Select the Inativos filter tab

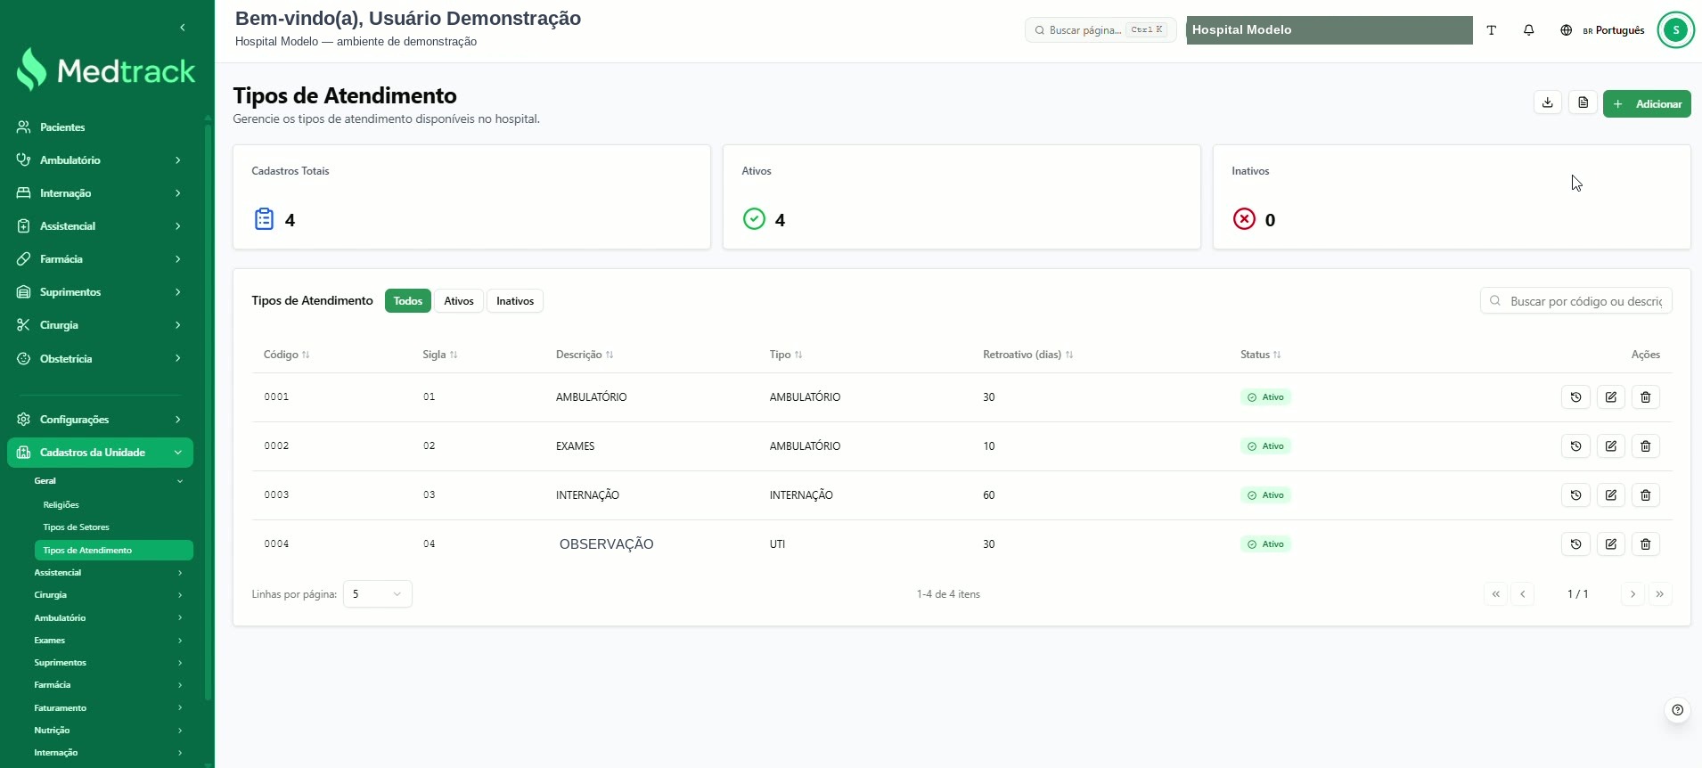click(x=515, y=301)
